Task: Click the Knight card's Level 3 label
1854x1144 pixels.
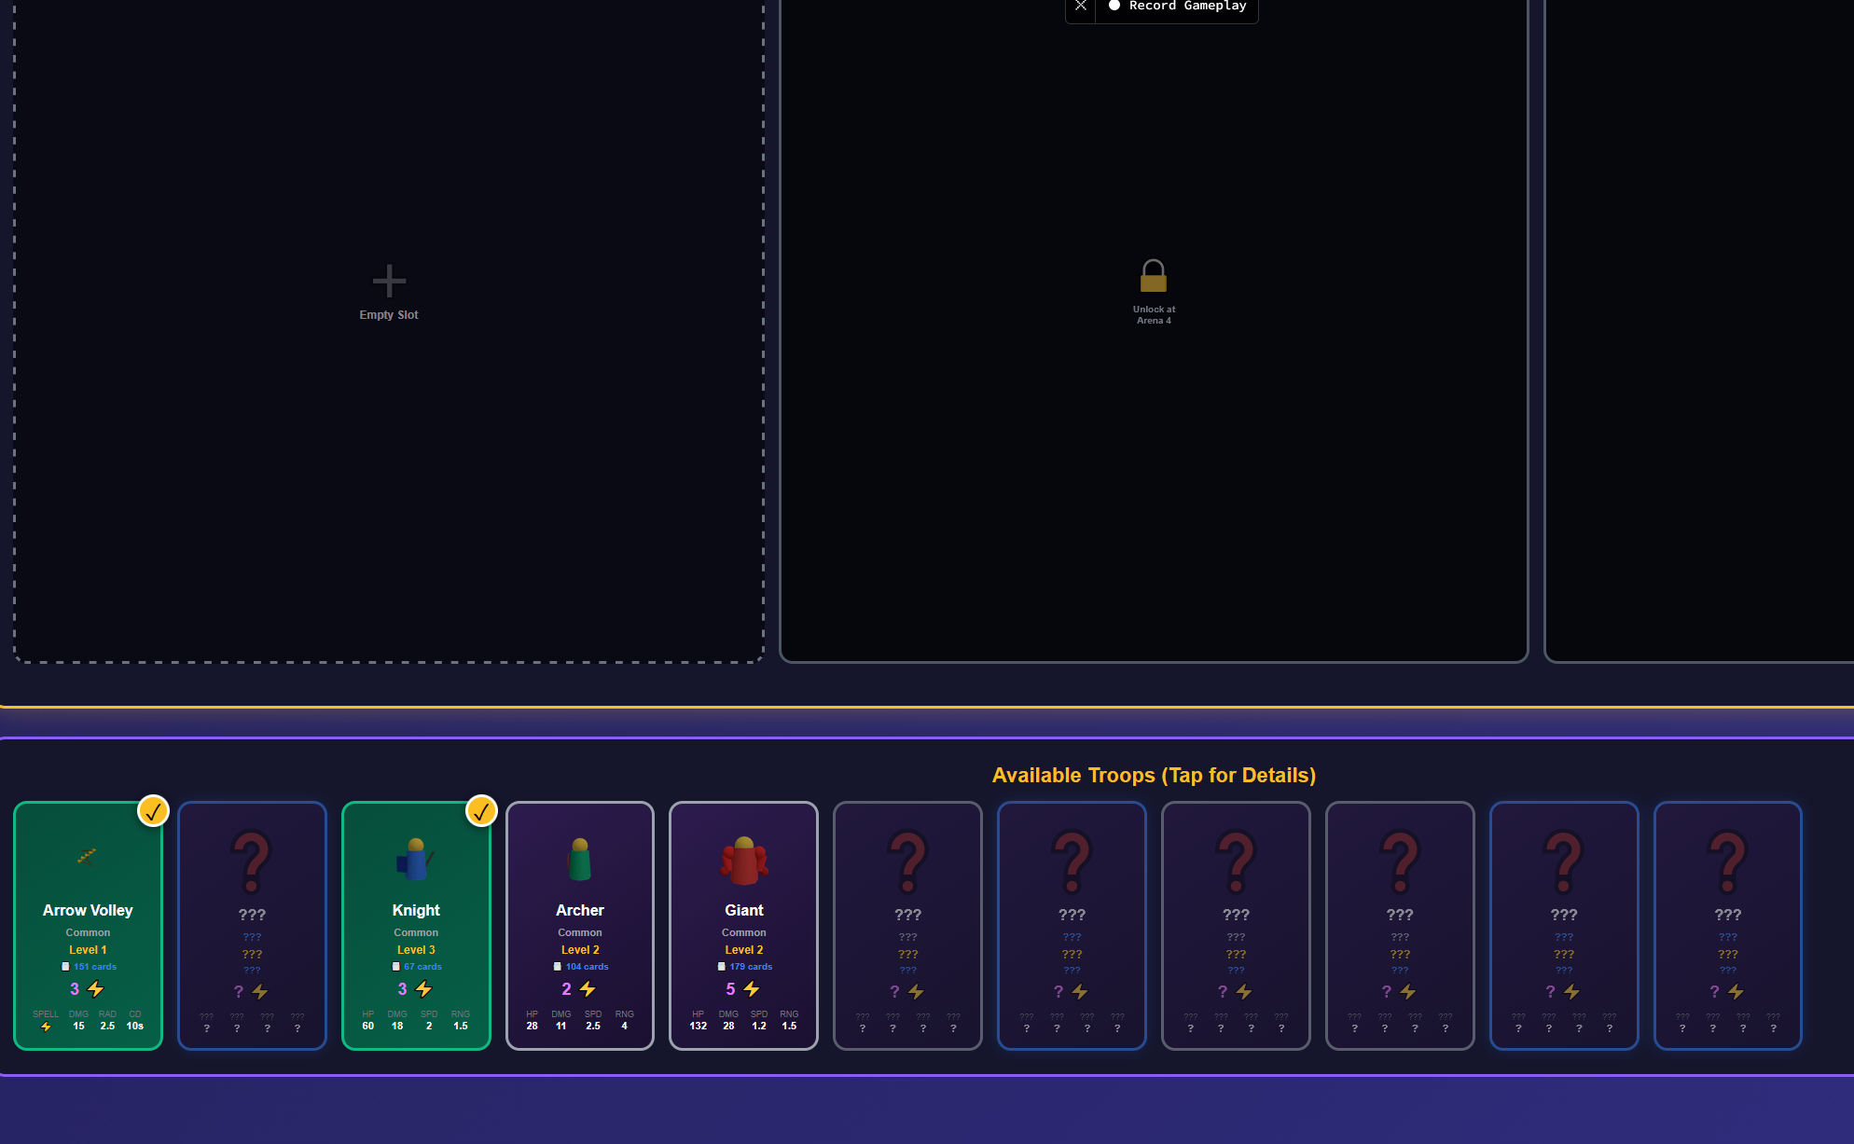Action: pos(416,950)
